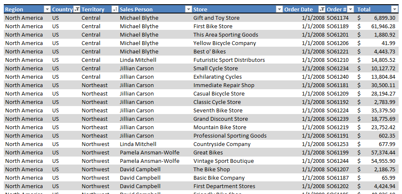Click the total 61,946.28 cell
Viewport: 402px width, 194px height.
point(376,27)
